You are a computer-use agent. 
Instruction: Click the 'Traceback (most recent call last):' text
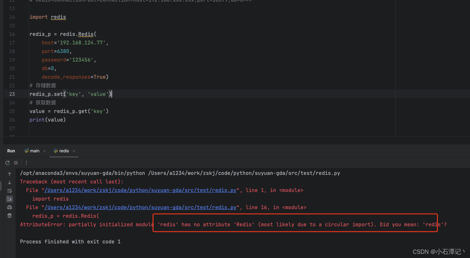(72, 182)
